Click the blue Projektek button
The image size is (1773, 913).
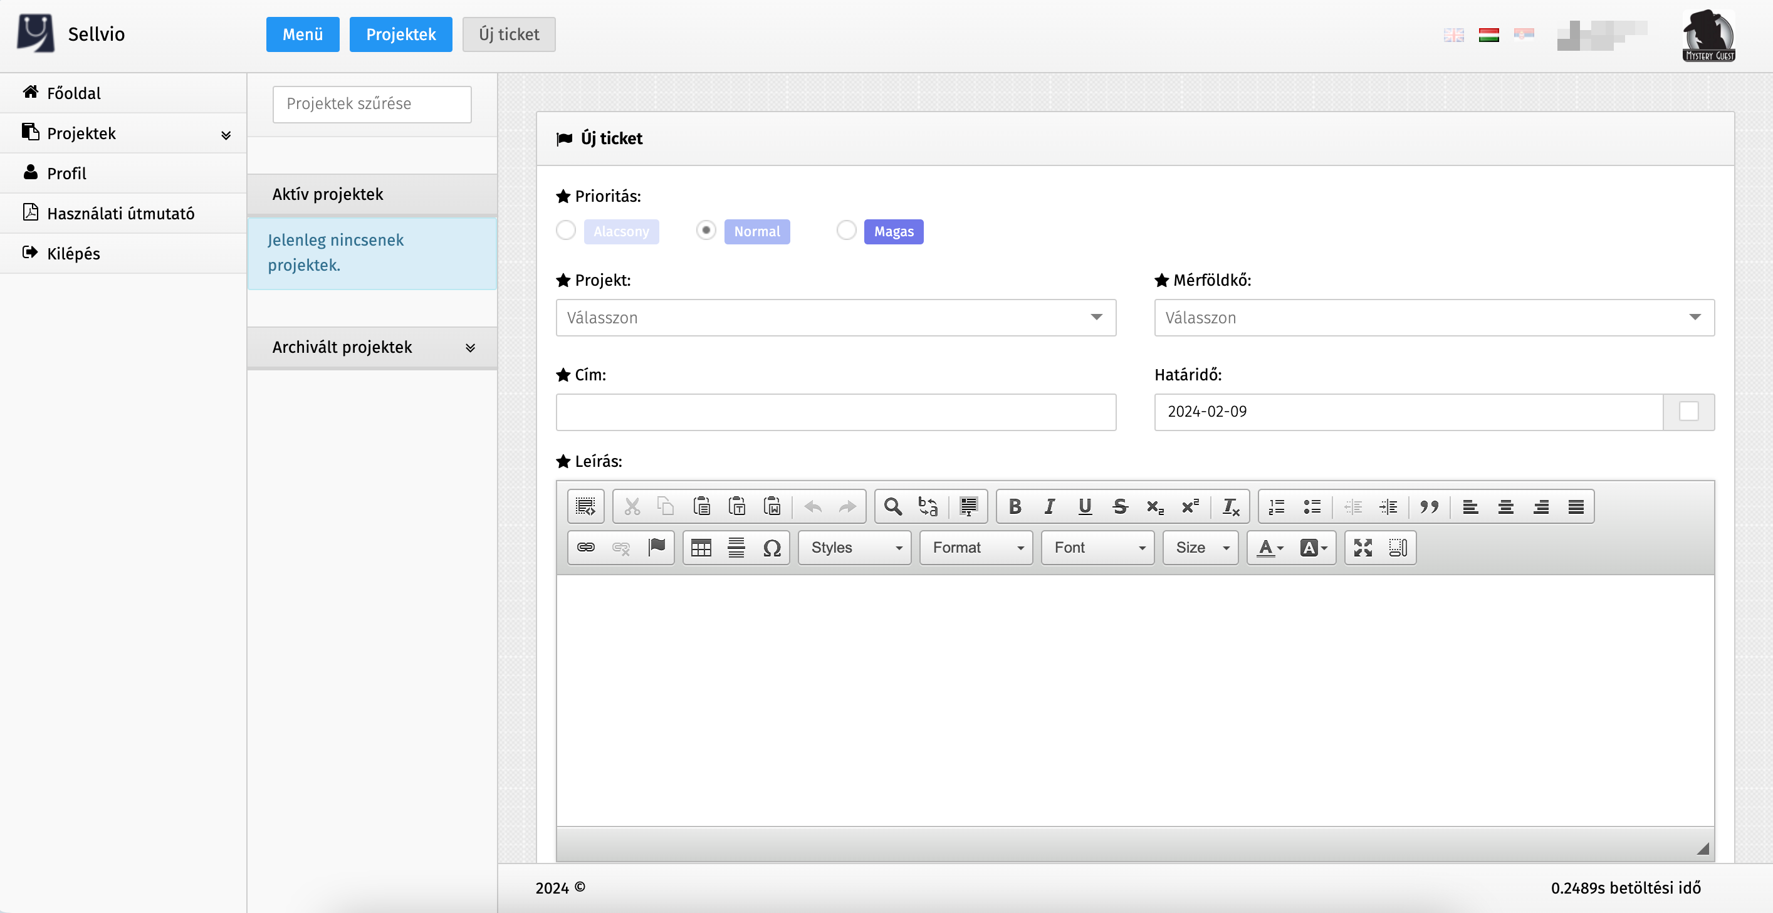[400, 34]
